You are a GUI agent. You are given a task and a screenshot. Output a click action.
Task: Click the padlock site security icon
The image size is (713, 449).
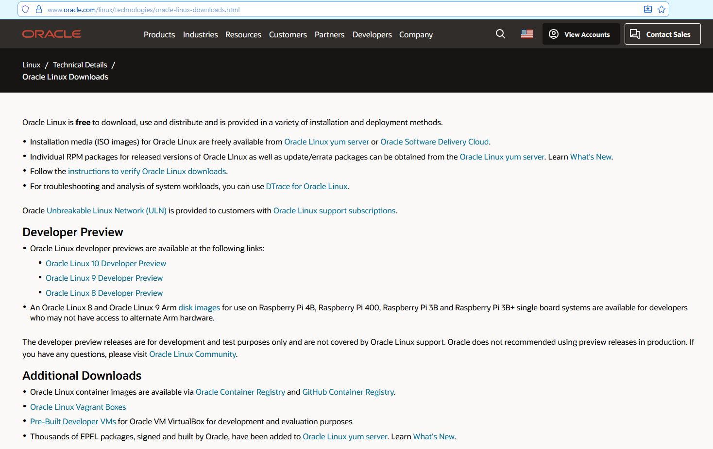(x=39, y=9)
